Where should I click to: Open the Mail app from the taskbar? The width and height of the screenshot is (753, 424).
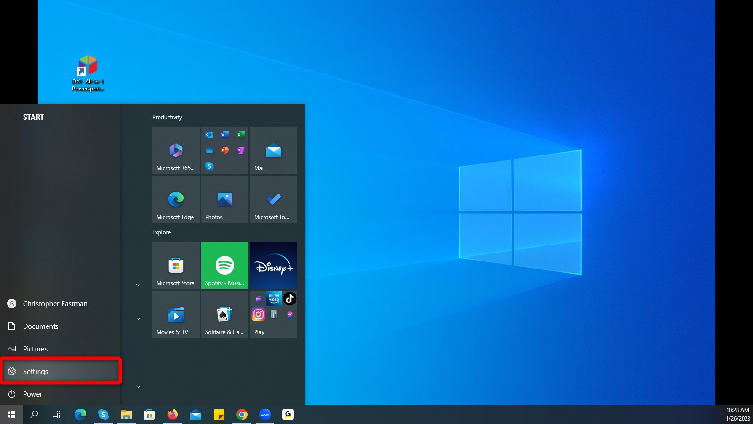(196, 415)
